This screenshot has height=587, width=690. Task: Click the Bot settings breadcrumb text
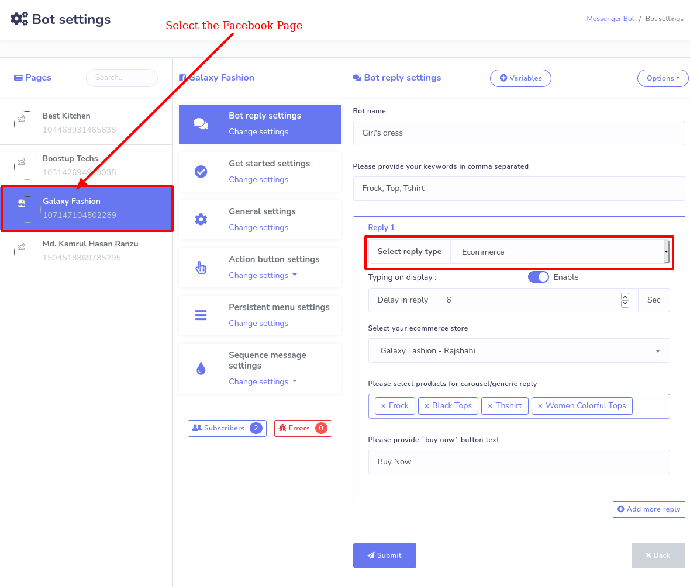pos(664,19)
